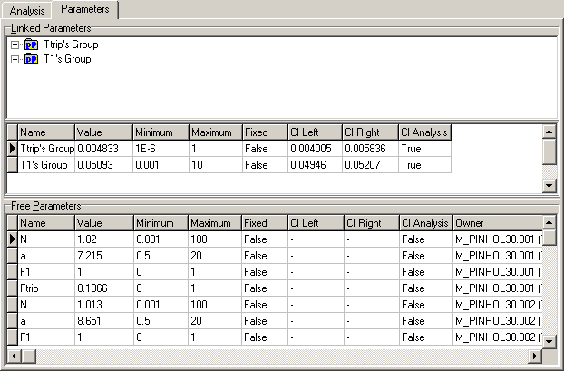Sort by the linked Value column header

[x=102, y=132]
